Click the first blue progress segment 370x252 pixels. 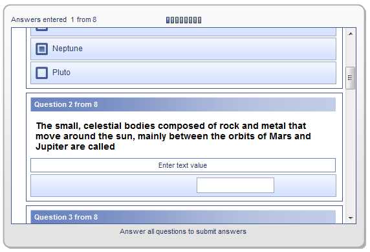(x=168, y=20)
